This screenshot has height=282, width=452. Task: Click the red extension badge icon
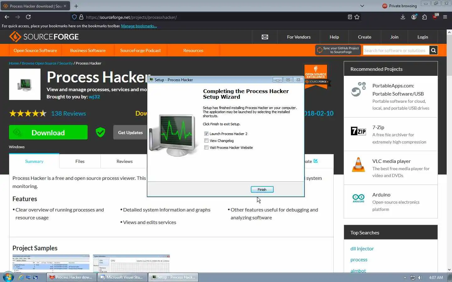(435, 16)
